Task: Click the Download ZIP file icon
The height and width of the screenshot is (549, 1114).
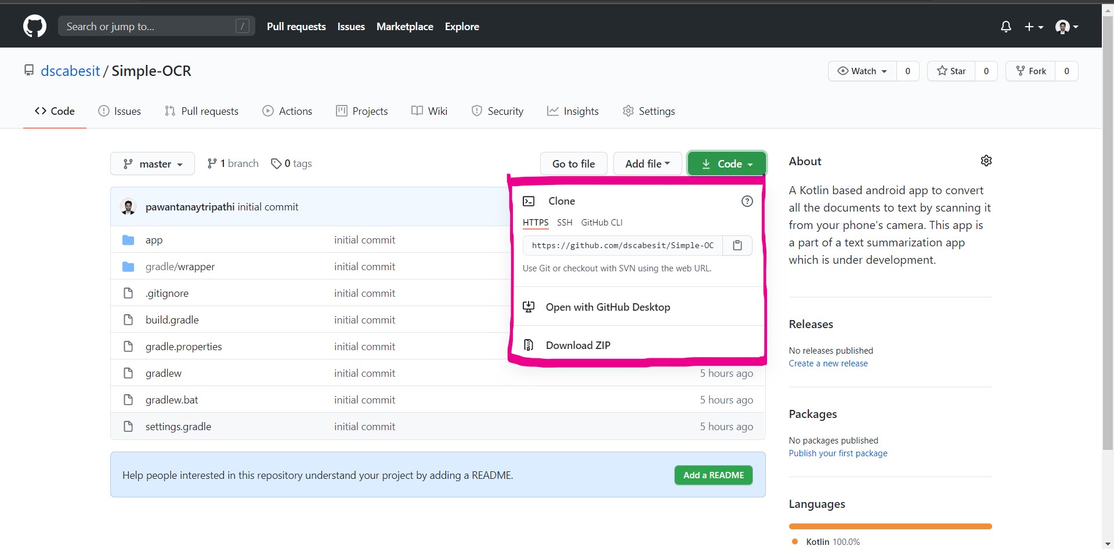Action: 529,346
